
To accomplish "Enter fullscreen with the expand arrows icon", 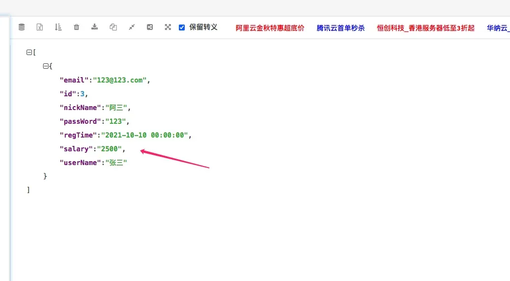I will [168, 27].
